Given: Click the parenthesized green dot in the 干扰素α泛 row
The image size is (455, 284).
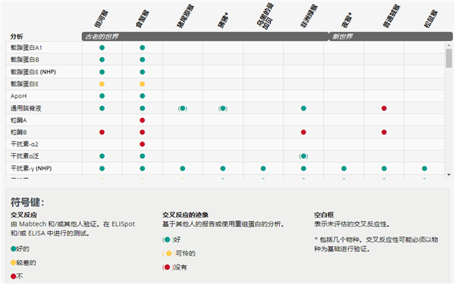Looking at the screenshot, I should click(x=303, y=156).
